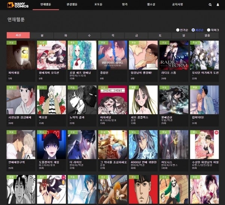Open the 서브 콤플렉스 cover thumbnail
Image resolution: width=225 pixels, height=205 pixels.
click(143, 100)
